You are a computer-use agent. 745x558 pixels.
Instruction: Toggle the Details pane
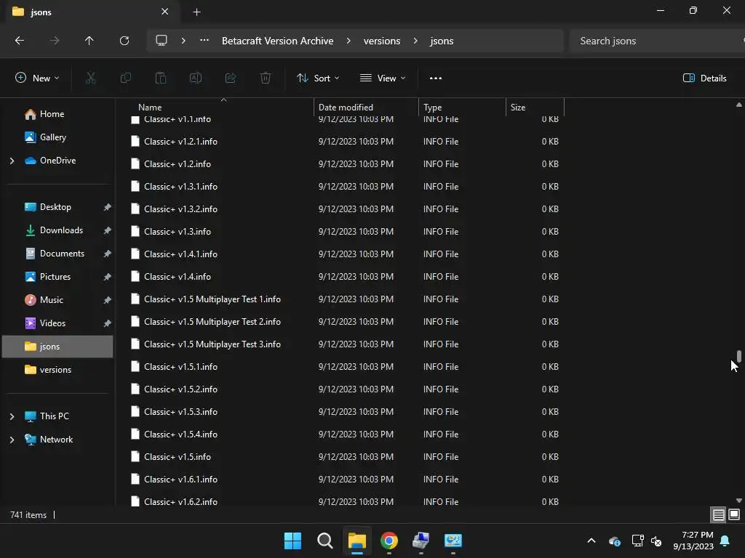click(704, 78)
